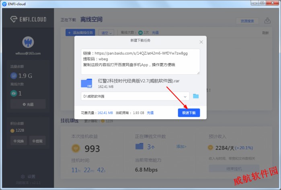Click the 兑换 button
The height and width of the screenshot is (190, 281).
click(x=18, y=141)
